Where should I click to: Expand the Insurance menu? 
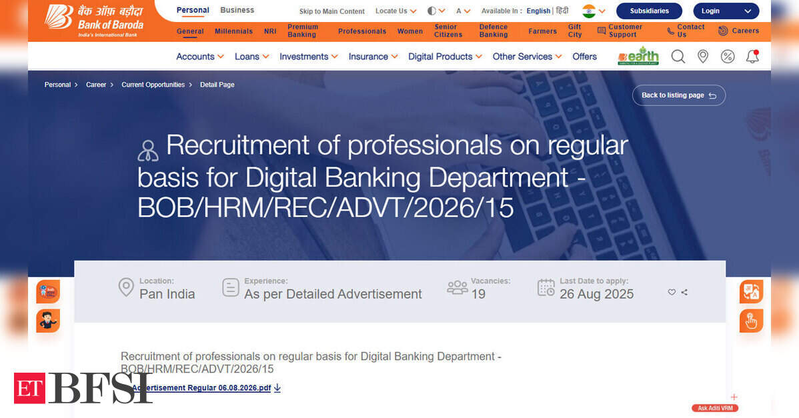[373, 57]
